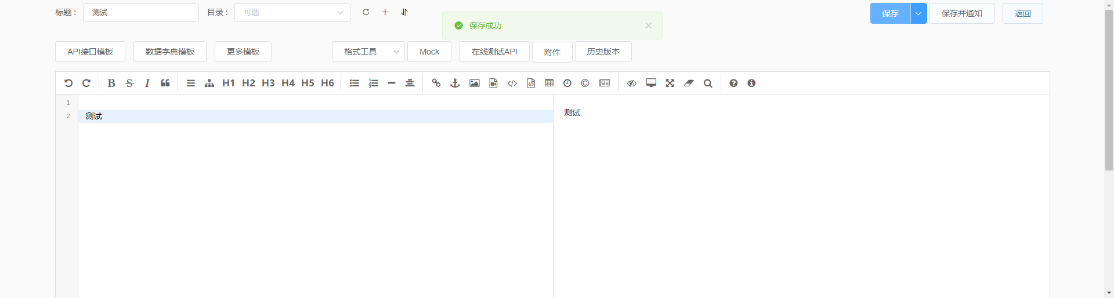Click the Mock button
The image size is (1114, 298).
429,52
